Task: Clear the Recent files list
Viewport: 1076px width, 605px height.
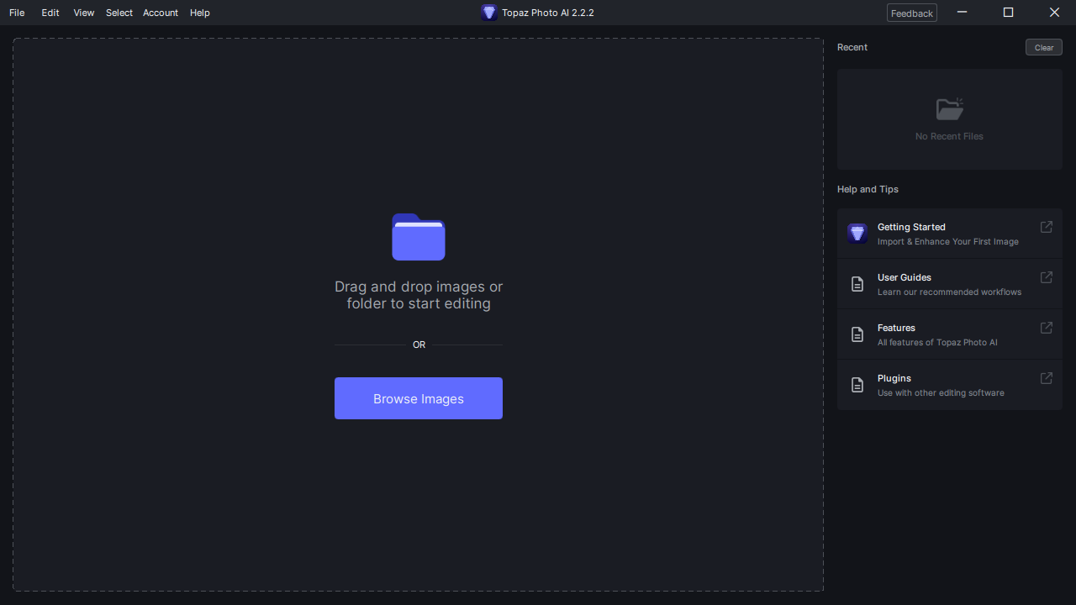Action: 1043,47
